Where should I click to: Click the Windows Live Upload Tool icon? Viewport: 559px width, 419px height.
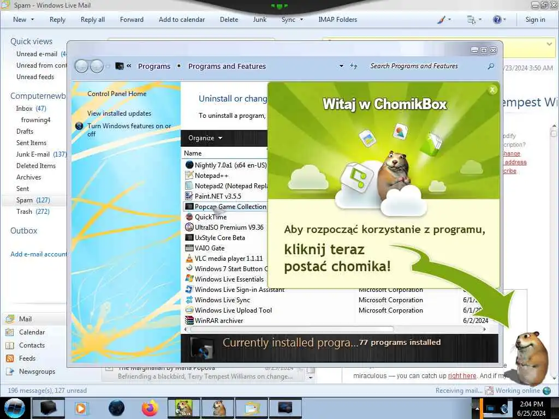(x=189, y=310)
